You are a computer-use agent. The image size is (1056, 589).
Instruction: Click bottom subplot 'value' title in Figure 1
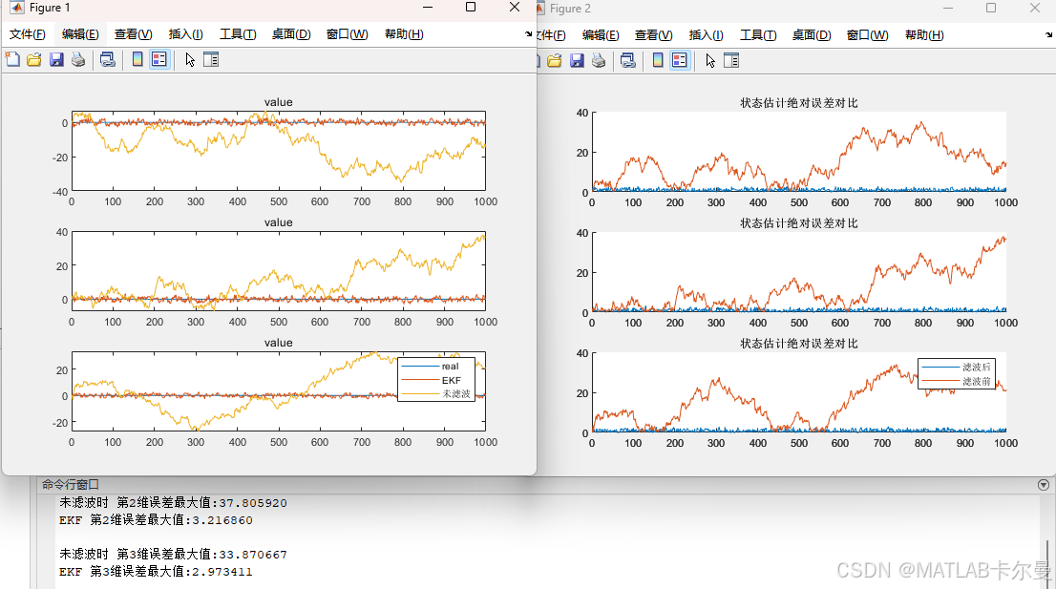[278, 344]
